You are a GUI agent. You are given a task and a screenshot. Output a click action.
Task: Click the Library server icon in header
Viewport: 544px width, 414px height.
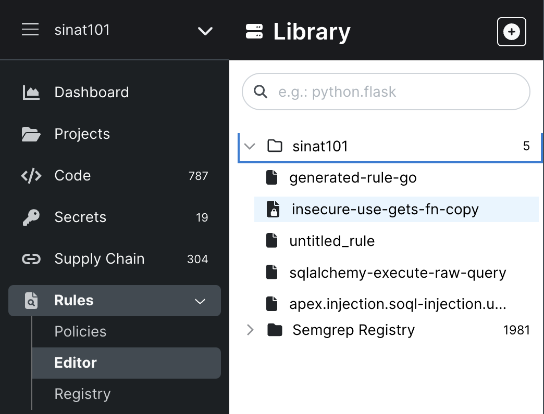point(254,31)
